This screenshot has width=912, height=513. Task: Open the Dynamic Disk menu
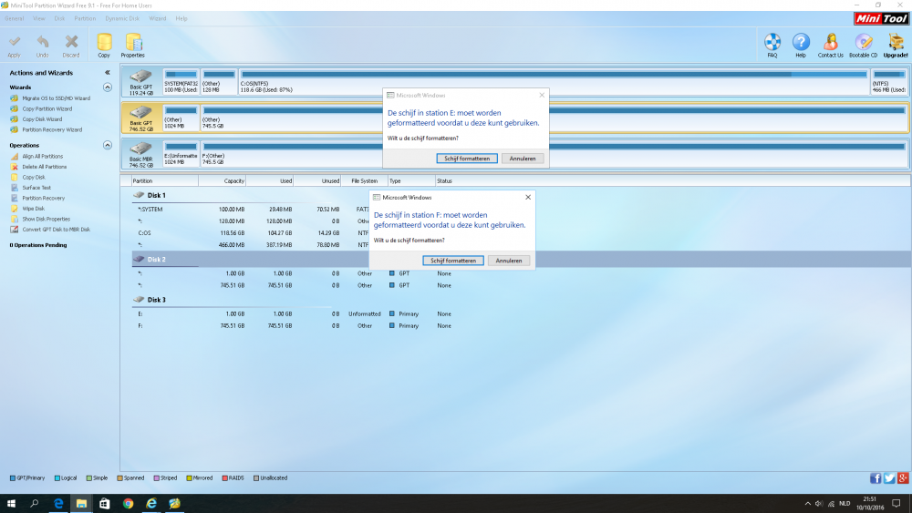click(x=121, y=18)
